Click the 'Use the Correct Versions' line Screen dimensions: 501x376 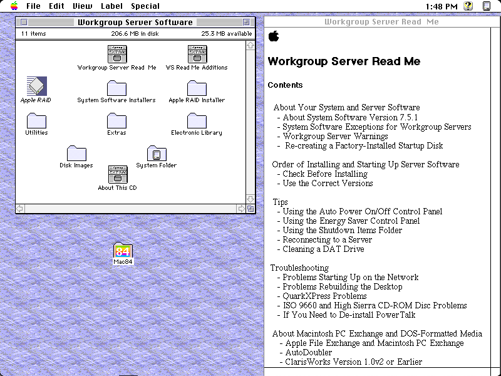(x=328, y=183)
